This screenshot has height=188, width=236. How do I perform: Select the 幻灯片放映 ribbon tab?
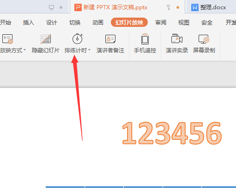[129, 22]
